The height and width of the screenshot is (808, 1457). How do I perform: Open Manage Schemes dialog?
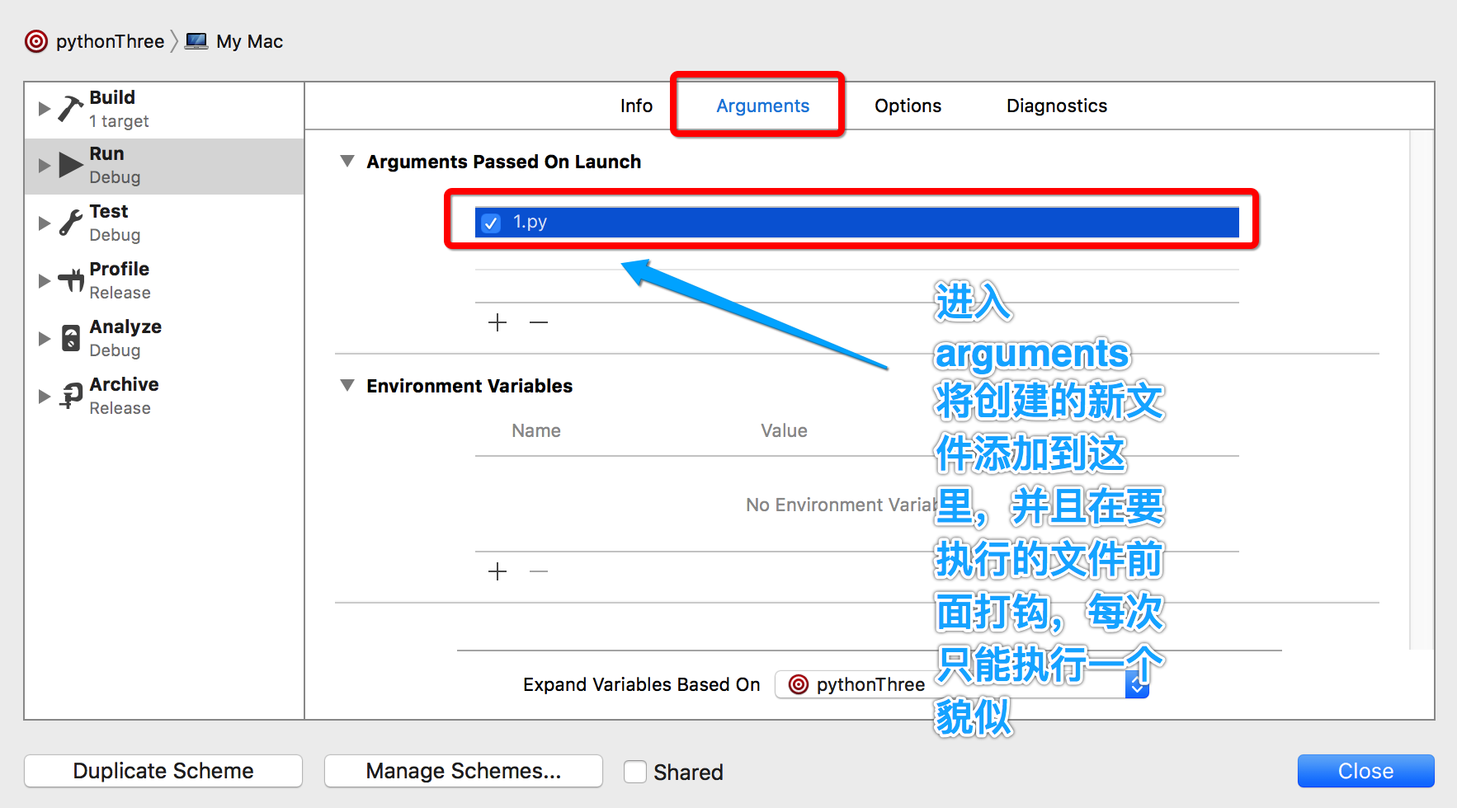coord(464,771)
